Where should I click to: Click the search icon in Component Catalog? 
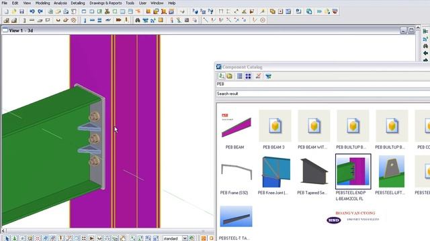(x=221, y=76)
